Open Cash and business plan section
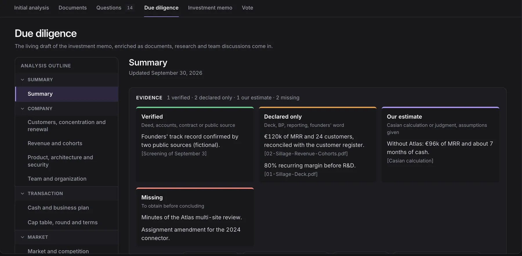This screenshot has width=522, height=256. pos(67,208)
